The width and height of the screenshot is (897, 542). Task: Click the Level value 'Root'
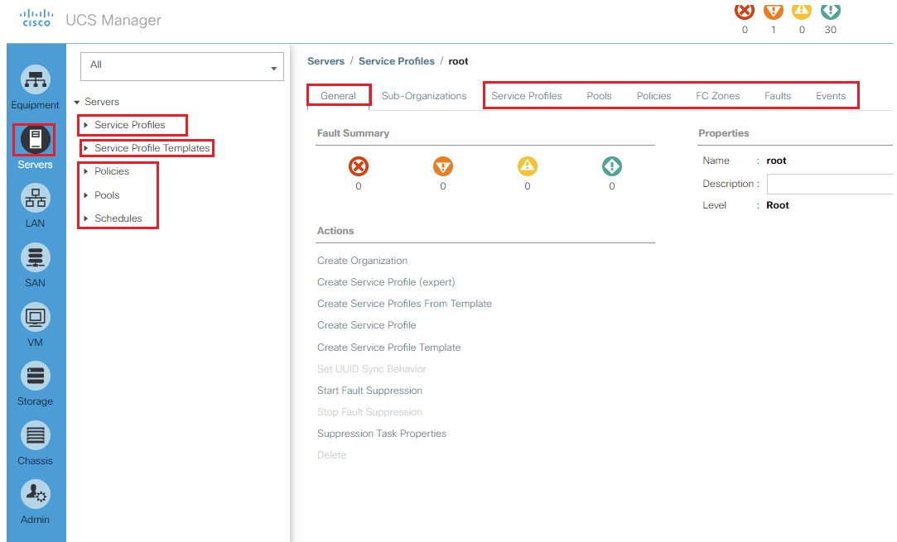pos(778,205)
